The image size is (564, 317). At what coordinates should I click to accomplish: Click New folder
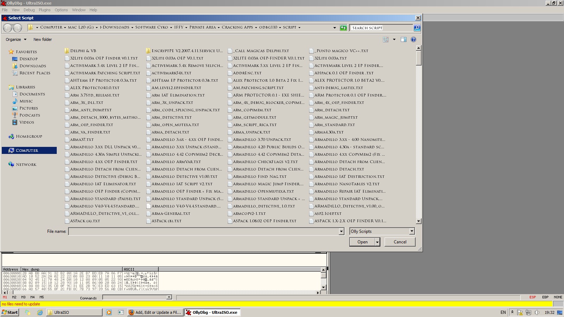[x=43, y=39]
